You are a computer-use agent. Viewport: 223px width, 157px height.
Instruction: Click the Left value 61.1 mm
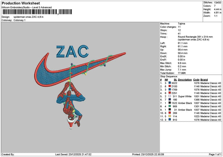182,43
